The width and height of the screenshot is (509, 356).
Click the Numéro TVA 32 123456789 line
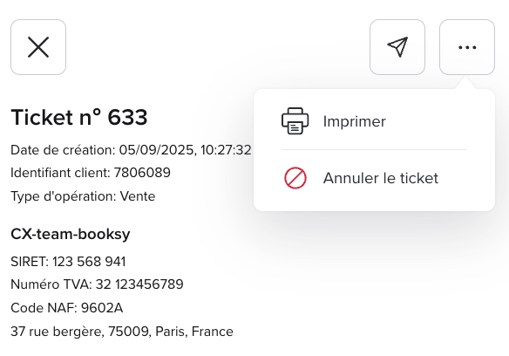click(97, 284)
